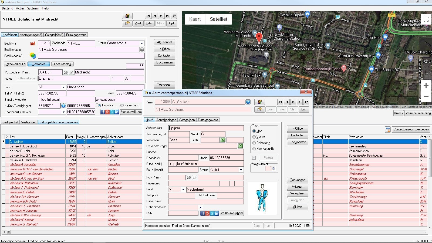
Task: Select the Vrouw radio button
Action: click(x=254, y=137)
